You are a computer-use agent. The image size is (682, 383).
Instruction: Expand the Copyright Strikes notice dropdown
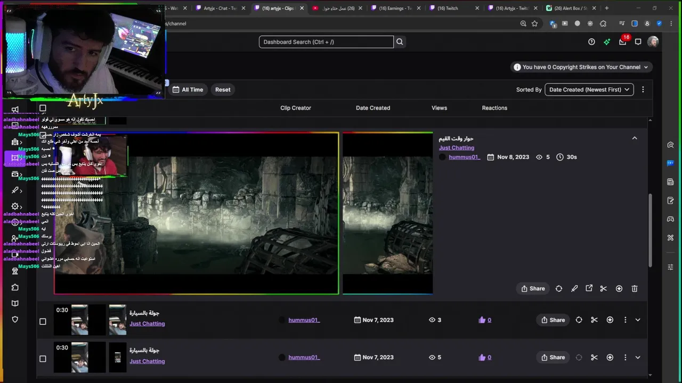[580, 67]
